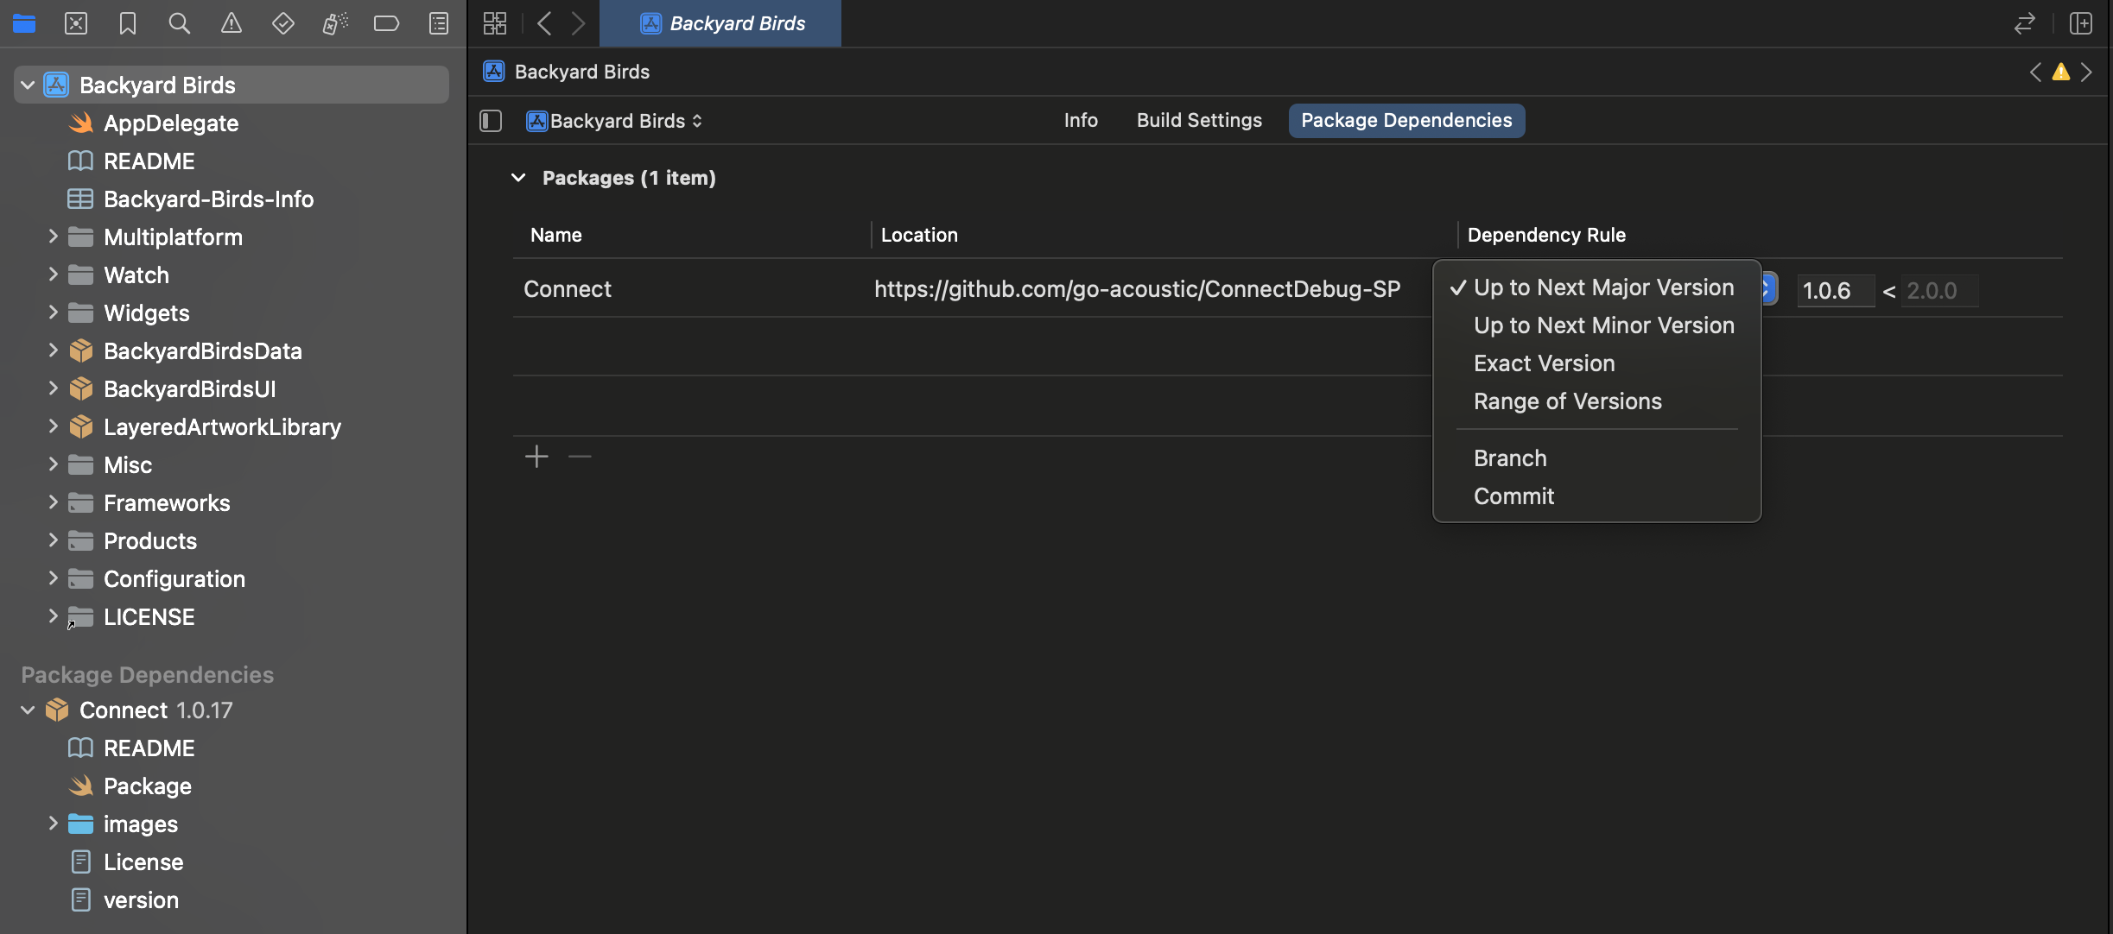Open the version file under Connect
Screen dimensions: 2113x934
(x=141, y=899)
